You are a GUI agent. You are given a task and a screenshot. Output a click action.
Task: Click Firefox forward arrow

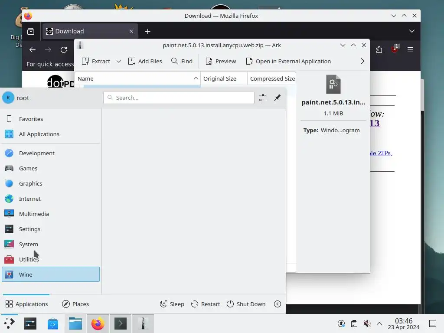pos(48,50)
